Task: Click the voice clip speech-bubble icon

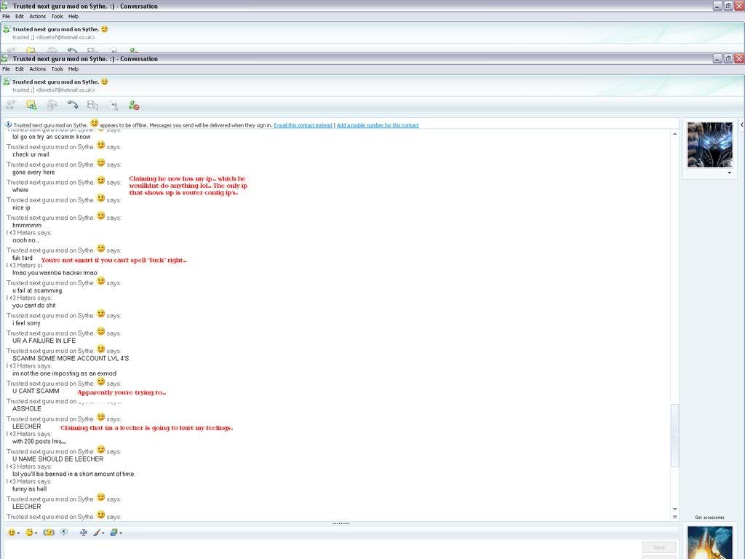Action: [x=64, y=532]
